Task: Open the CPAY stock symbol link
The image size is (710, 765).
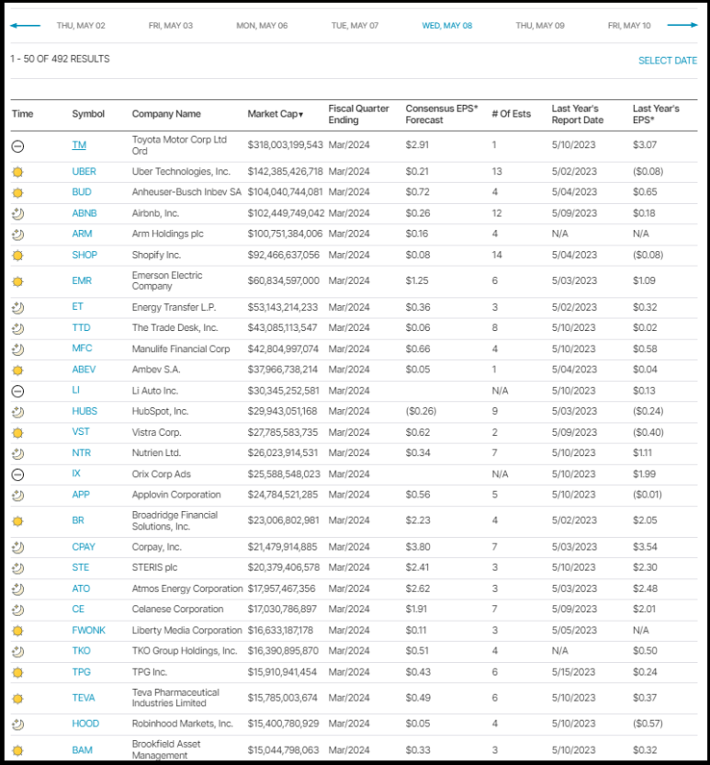Action: [x=84, y=547]
